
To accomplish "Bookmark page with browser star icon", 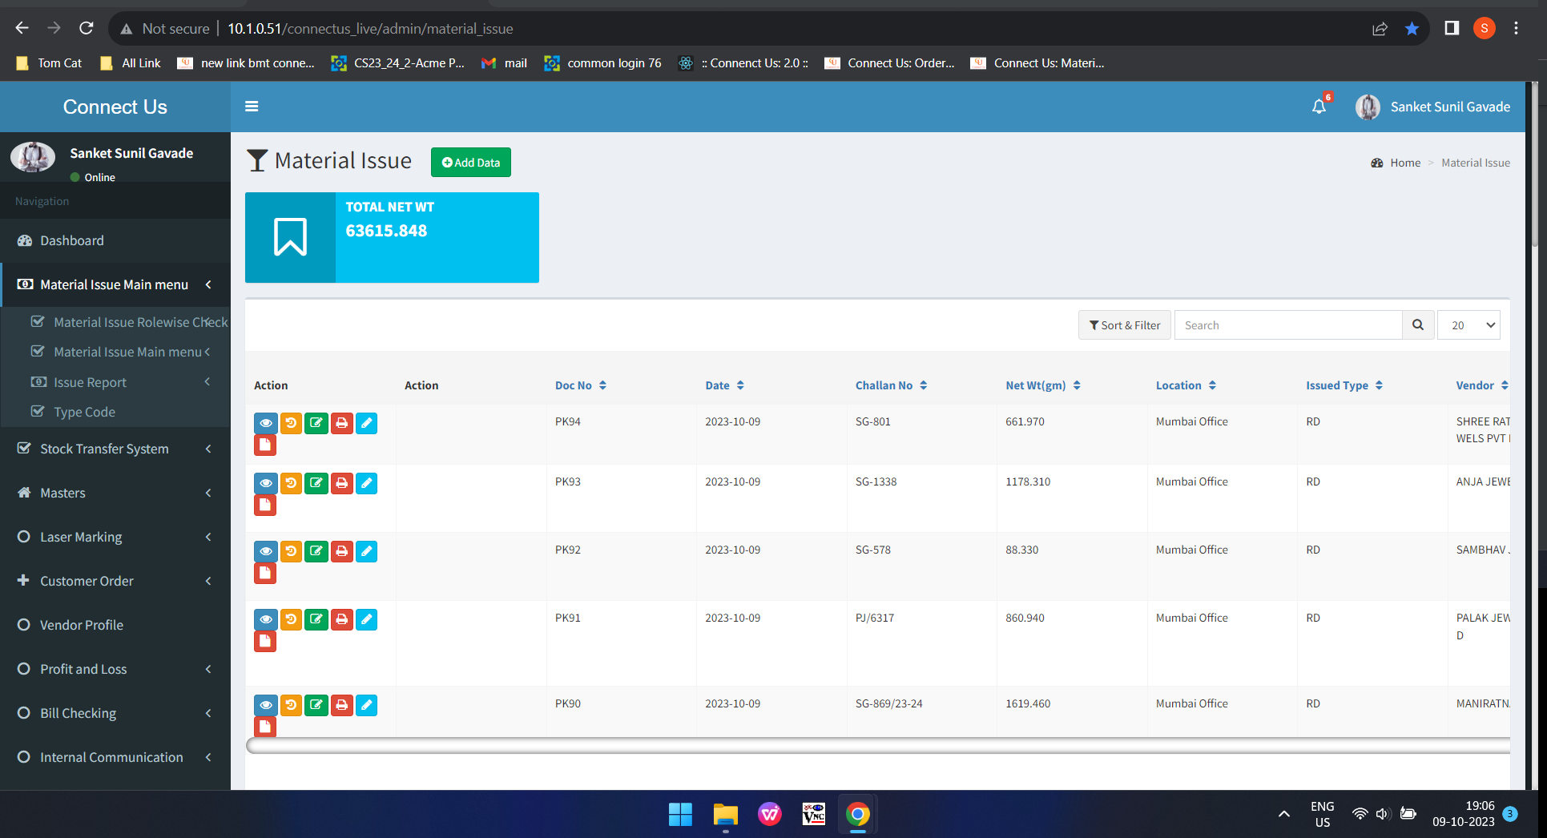I will pyautogui.click(x=1412, y=29).
